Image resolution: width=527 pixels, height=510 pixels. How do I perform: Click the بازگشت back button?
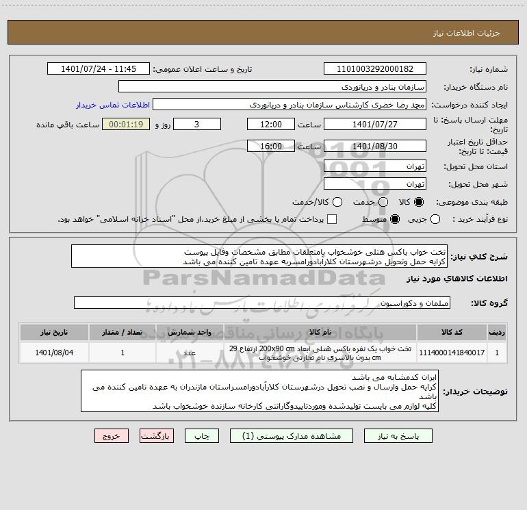tap(157, 436)
